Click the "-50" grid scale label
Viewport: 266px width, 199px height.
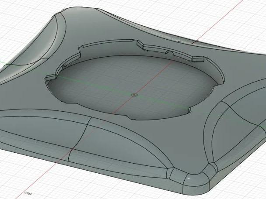tap(28, 193)
